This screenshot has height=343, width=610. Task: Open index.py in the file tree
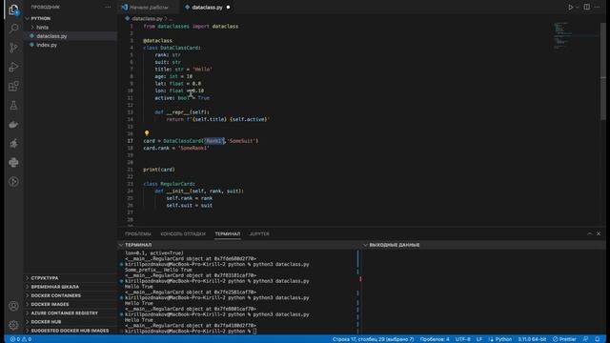(x=47, y=45)
